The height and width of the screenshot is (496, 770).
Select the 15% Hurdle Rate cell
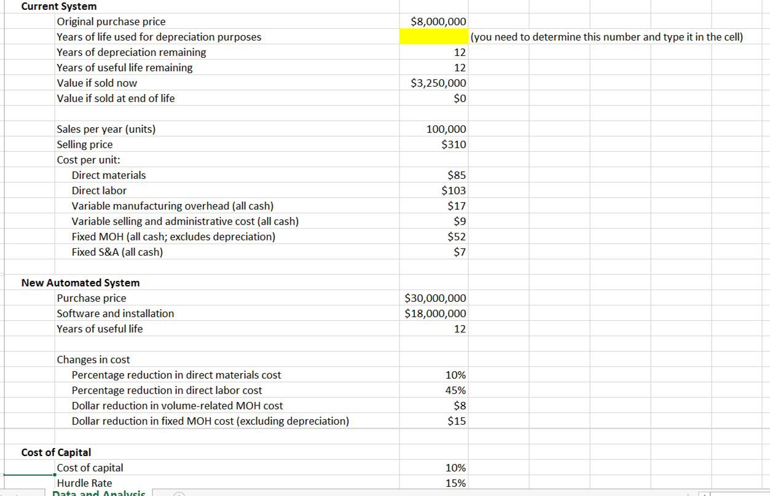click(433, 482)
